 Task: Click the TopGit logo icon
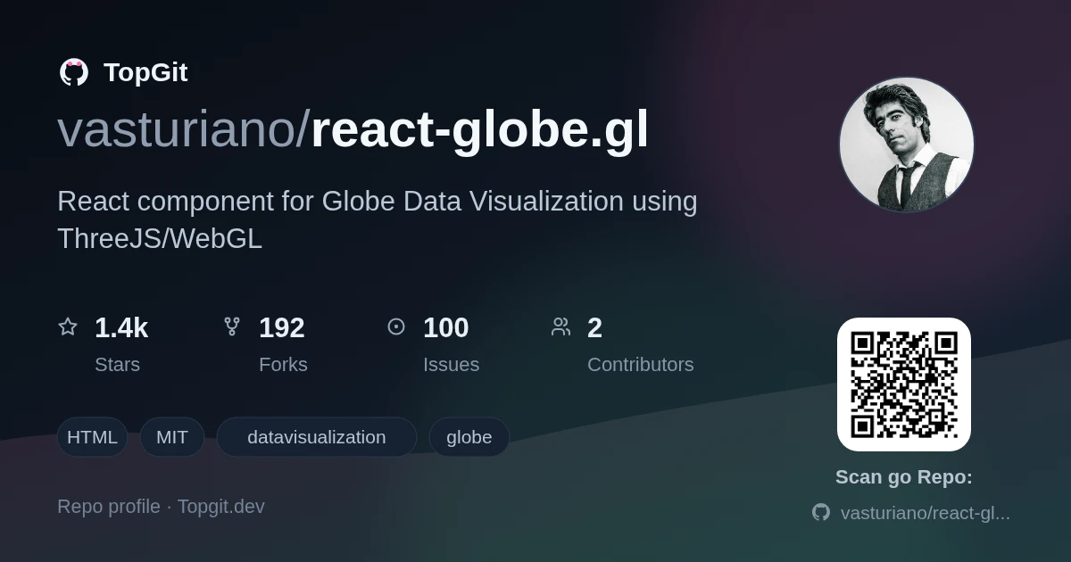[x=74, y=72]
